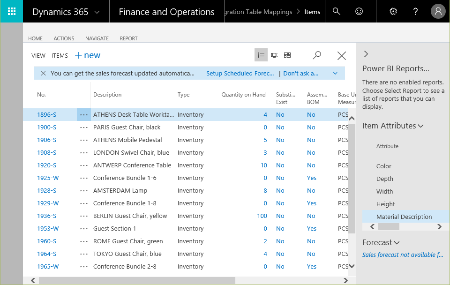This screenshot has height=285, width=450.
Task: Open row menu for TOKYO Guest Chair
Action: tap(84, 254)
